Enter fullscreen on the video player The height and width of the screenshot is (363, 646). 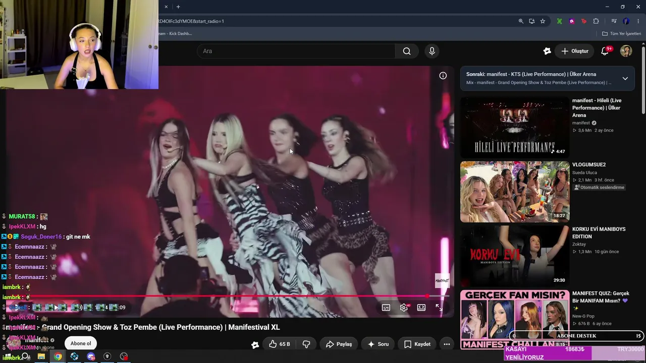(439, 308)
